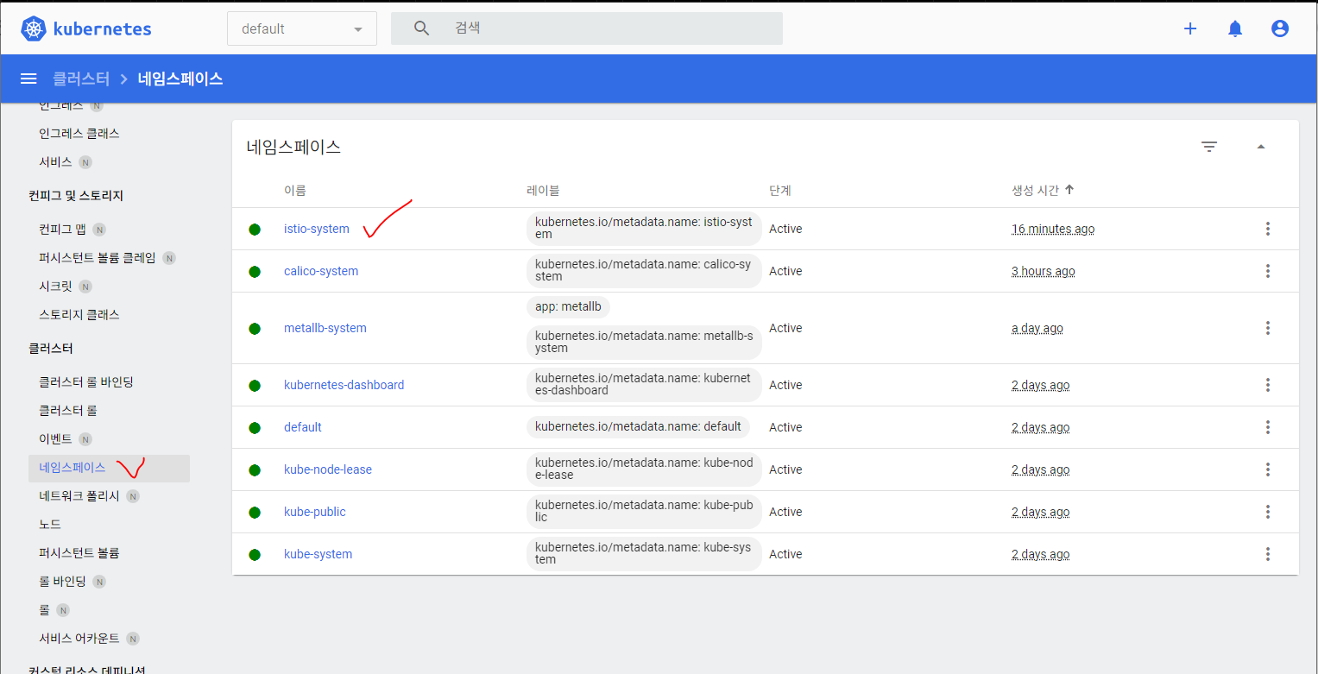Screen dimensions: 1318x674
Task: Open the notifications bell icon
Action: tap(1235, 28)
